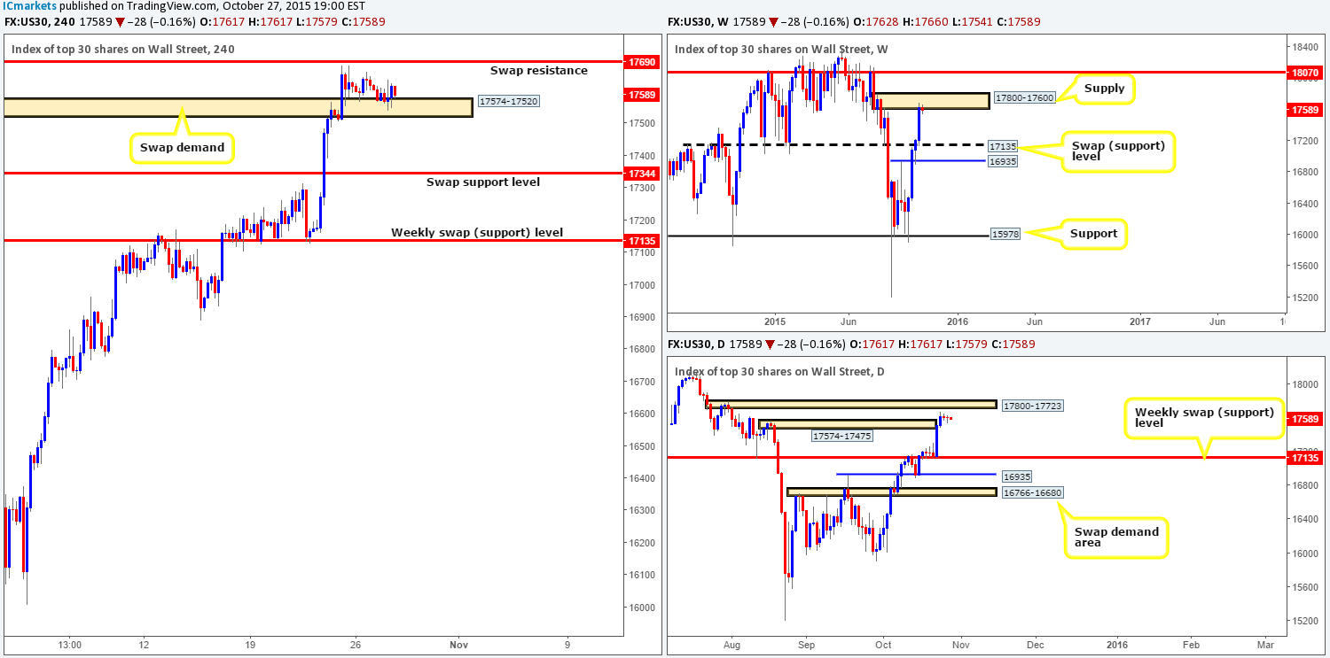Click the '17800-17600' supply zone label
This screenshot has width=1330, height=658.
pyautogui.click(x=1023, y=97)
